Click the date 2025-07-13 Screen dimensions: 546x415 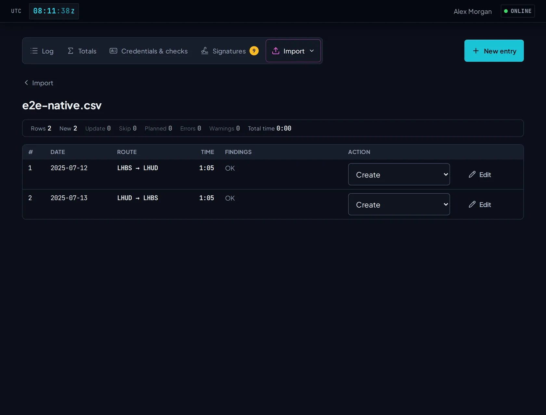pos(69,198)
